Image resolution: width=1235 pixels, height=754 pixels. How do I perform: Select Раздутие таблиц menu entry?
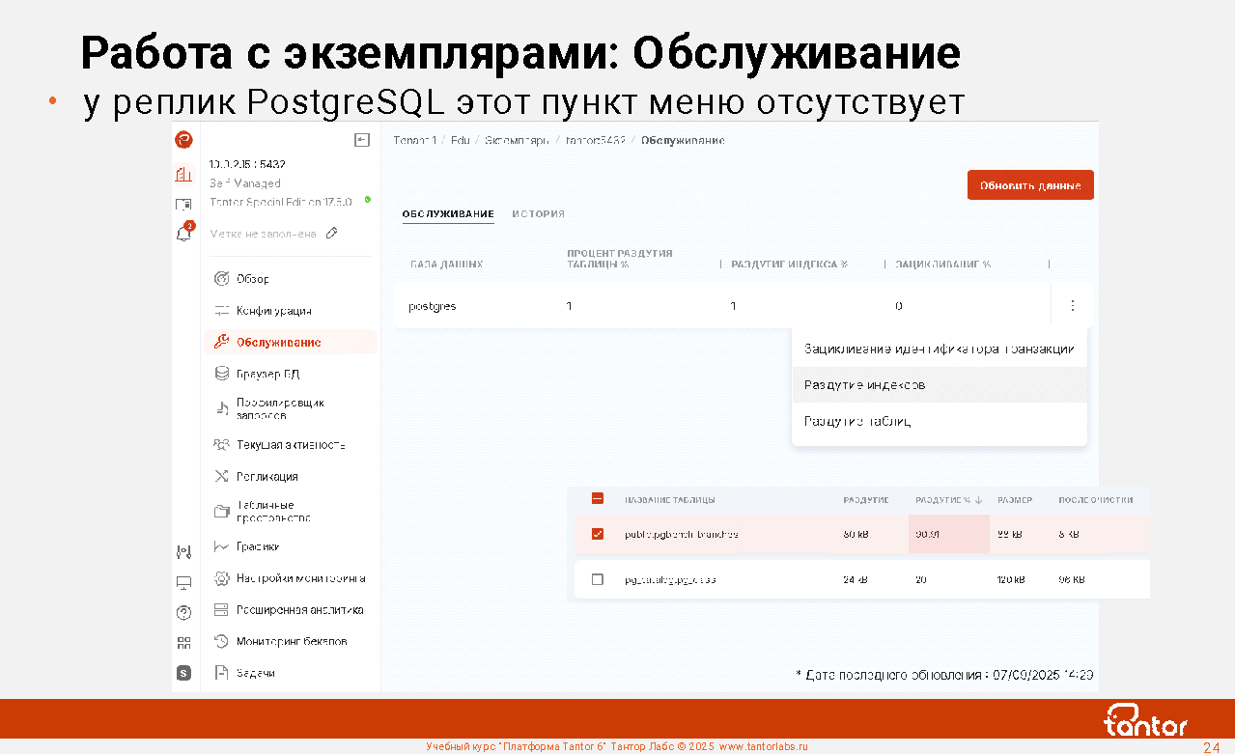pyautogui.click(x=857, y=422)
